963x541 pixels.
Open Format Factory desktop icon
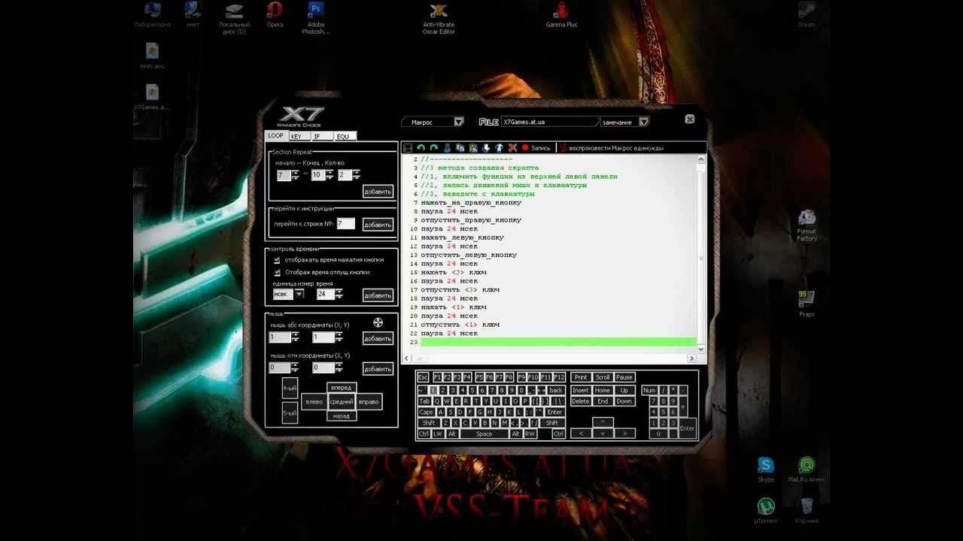(x=807, y=225)
